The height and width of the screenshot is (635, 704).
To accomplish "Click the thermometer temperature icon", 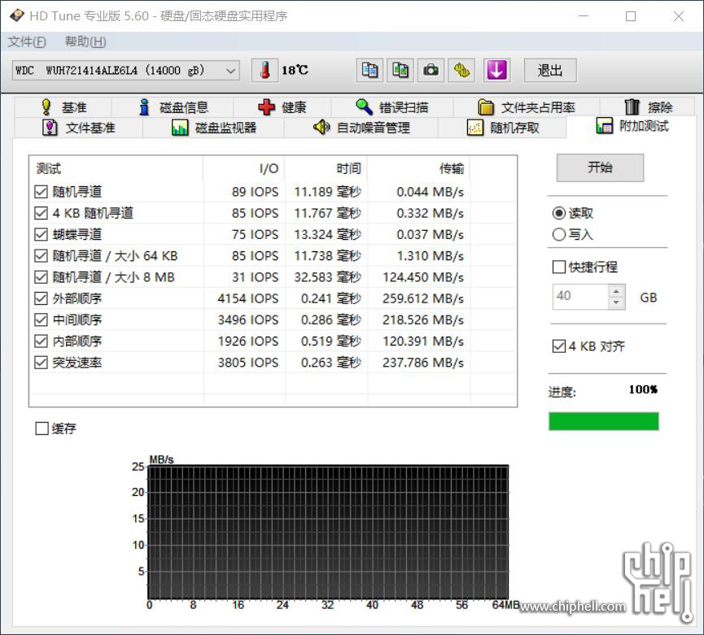I will 264,70.
